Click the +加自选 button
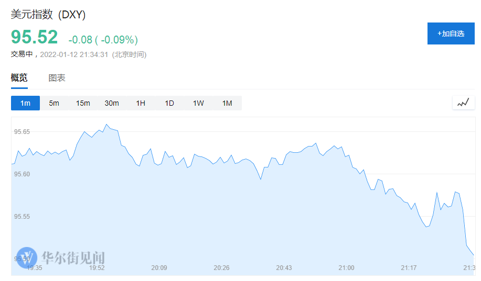Viewport: 481px width, 281px height. coord(451,33)
